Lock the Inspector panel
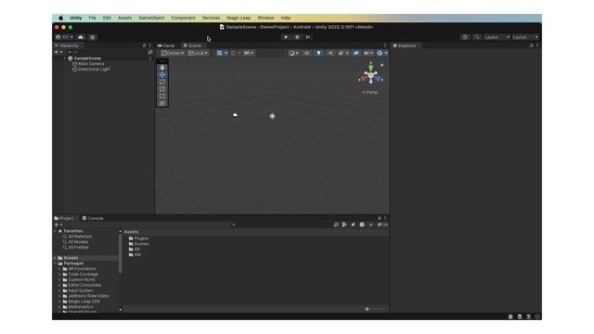 [531, 45]
